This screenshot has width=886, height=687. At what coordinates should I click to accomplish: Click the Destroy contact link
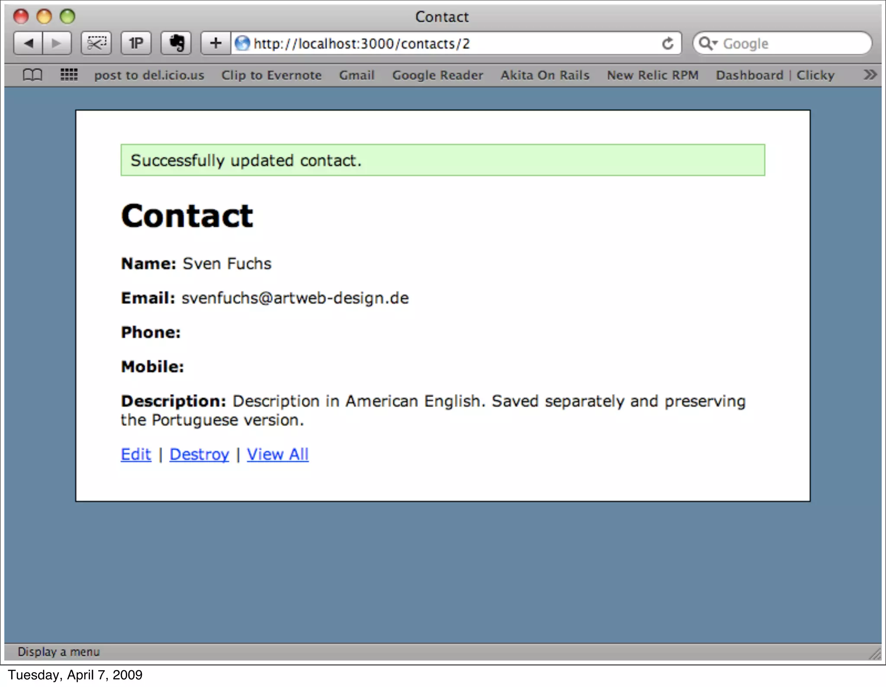[199, 454]
